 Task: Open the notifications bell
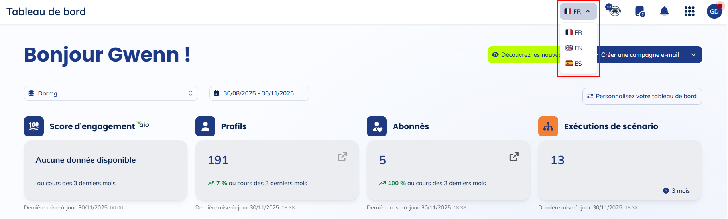664,12
